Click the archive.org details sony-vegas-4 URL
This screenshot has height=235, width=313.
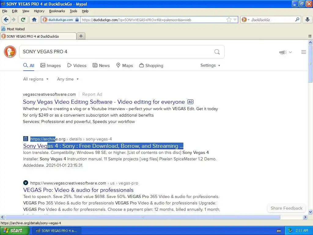pos(71,139)
